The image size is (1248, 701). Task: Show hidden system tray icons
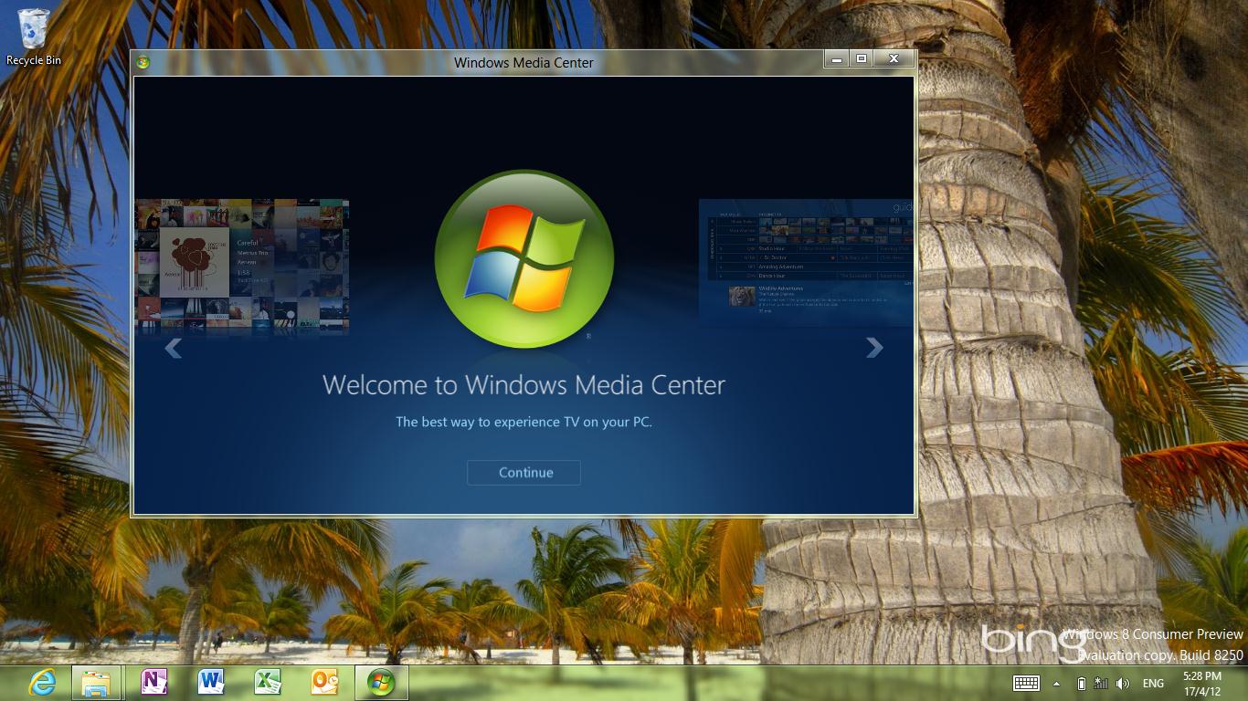1057,684
